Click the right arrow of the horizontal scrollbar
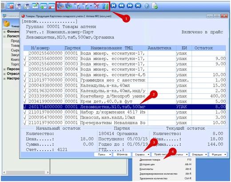Viewport: 231px width, 182px height. click(x=48, y=172)
